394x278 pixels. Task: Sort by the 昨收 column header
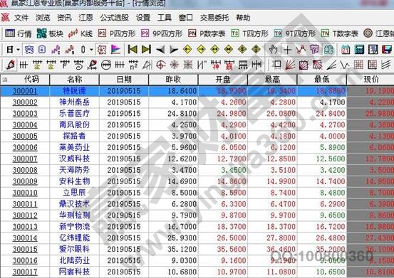(x=173, y=80)
